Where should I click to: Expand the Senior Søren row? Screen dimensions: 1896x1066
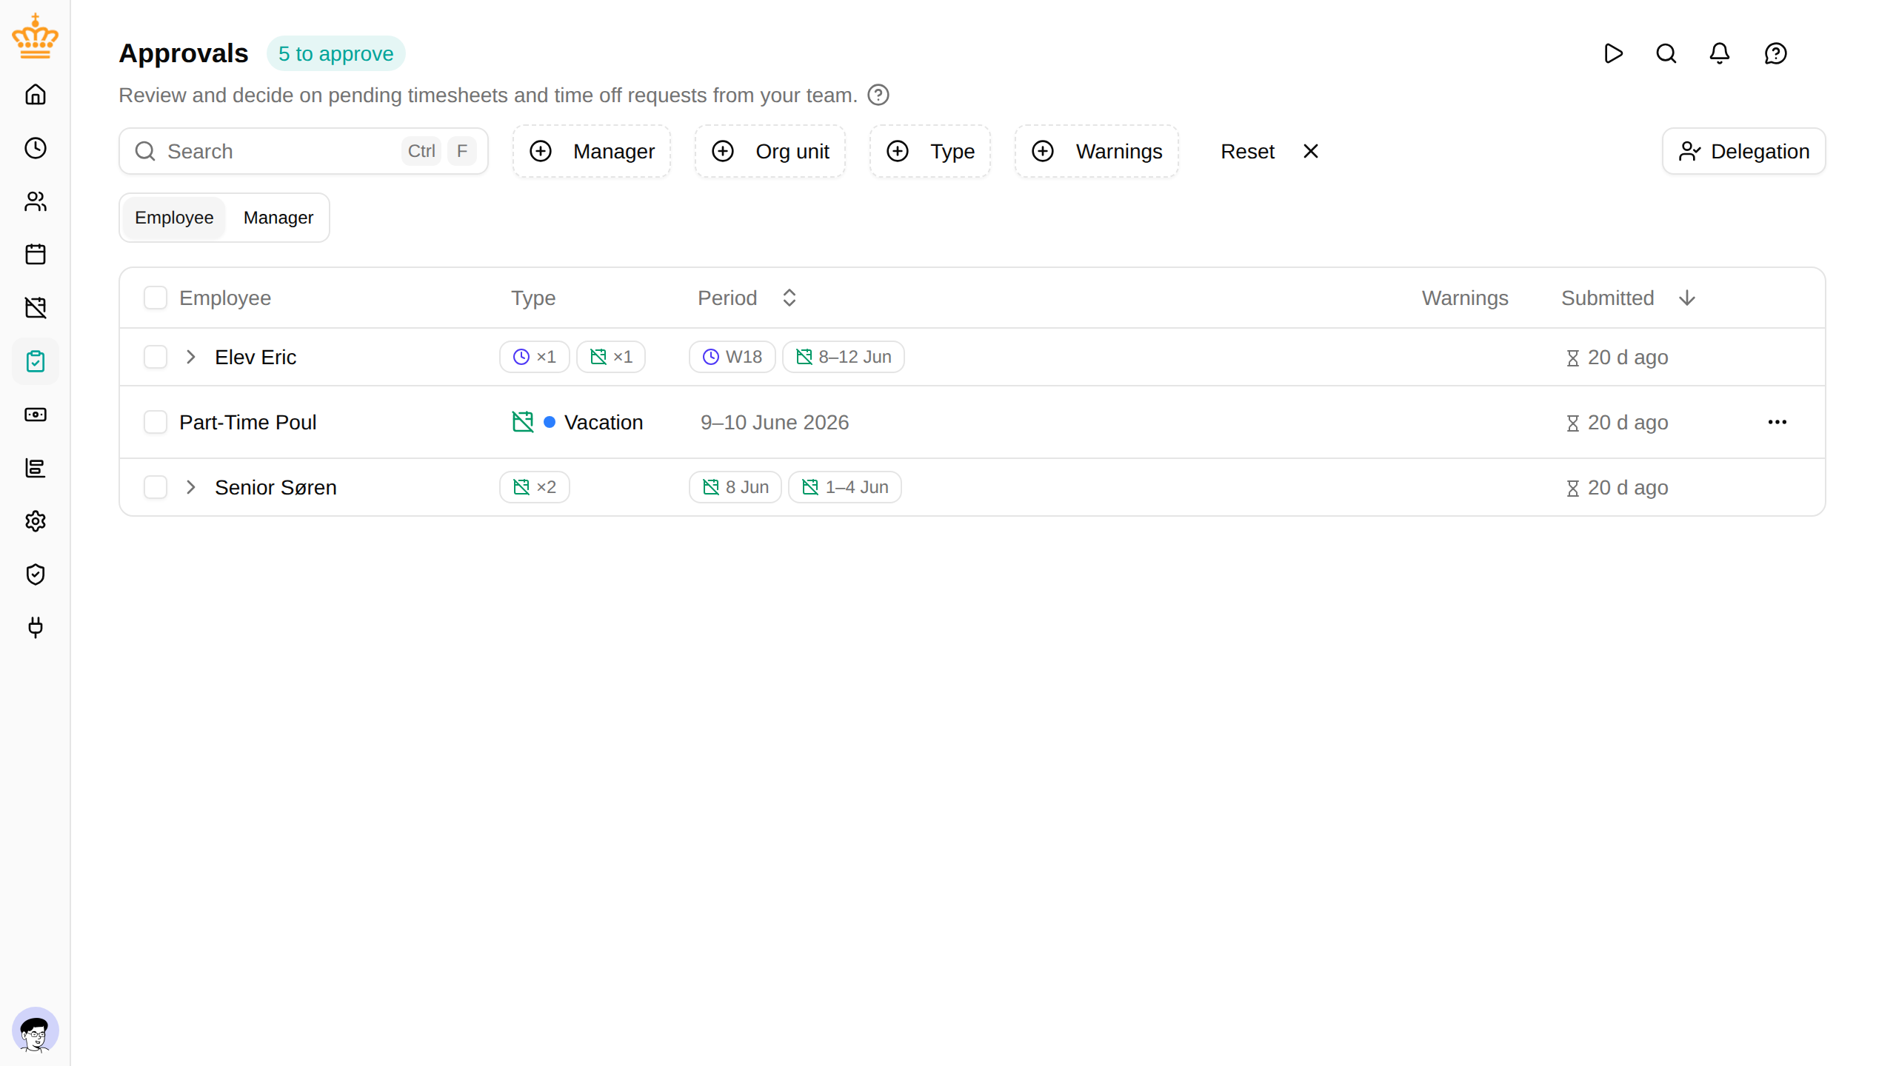191,487
